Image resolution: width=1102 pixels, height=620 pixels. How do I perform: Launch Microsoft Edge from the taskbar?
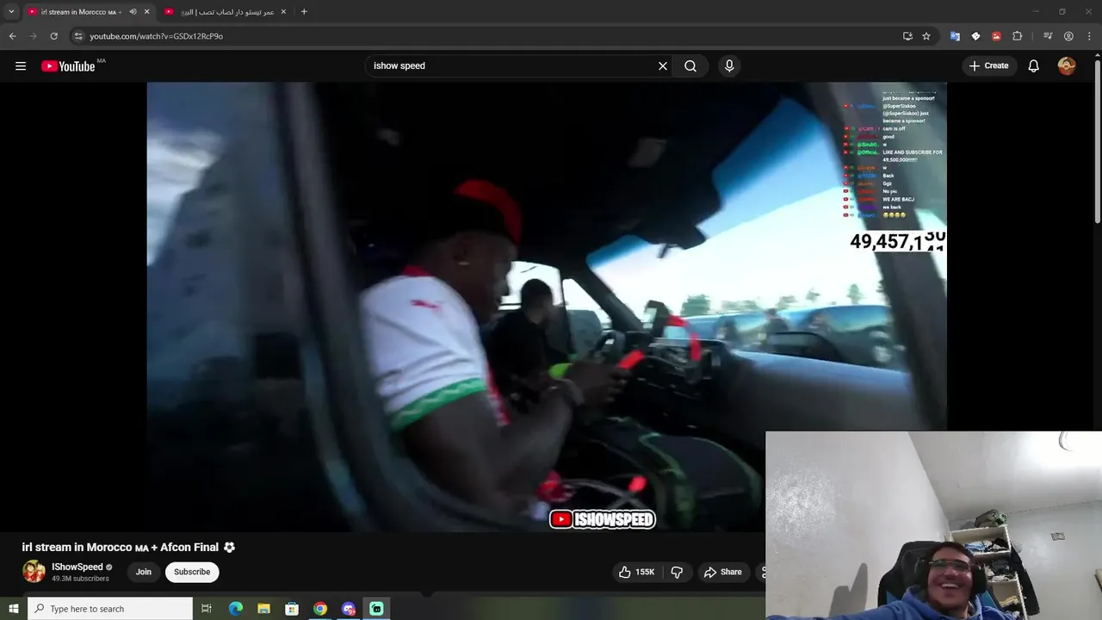pyautogui.click(x=235, y=609)
